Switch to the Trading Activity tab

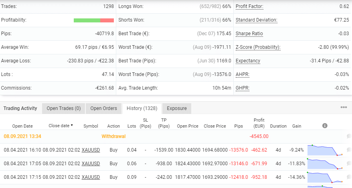tap(20, 108)
